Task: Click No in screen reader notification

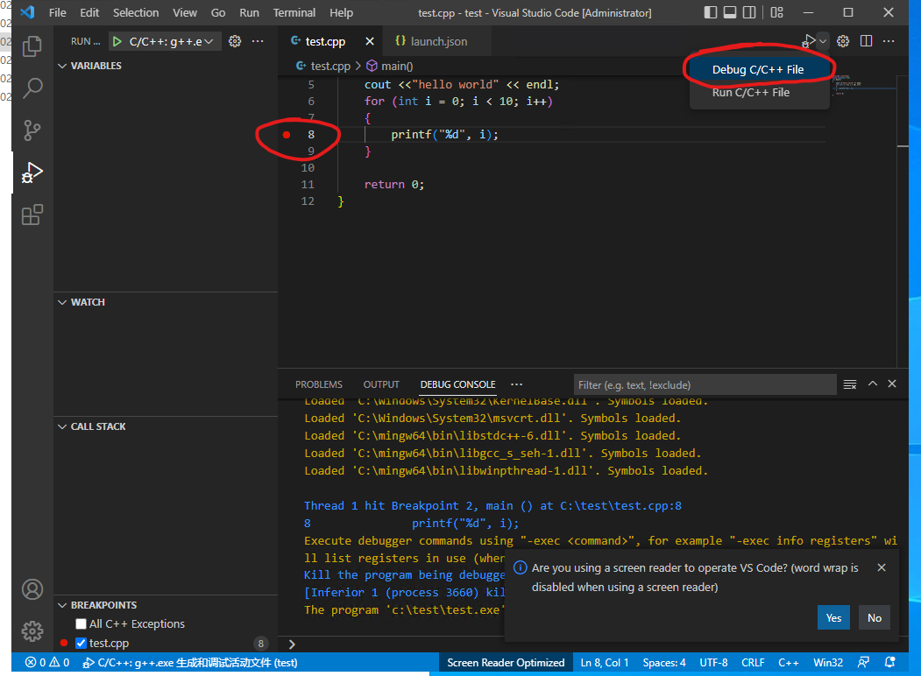Action: coord(874,617)
